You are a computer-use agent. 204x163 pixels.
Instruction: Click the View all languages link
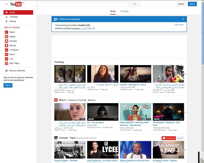[91, 29]
